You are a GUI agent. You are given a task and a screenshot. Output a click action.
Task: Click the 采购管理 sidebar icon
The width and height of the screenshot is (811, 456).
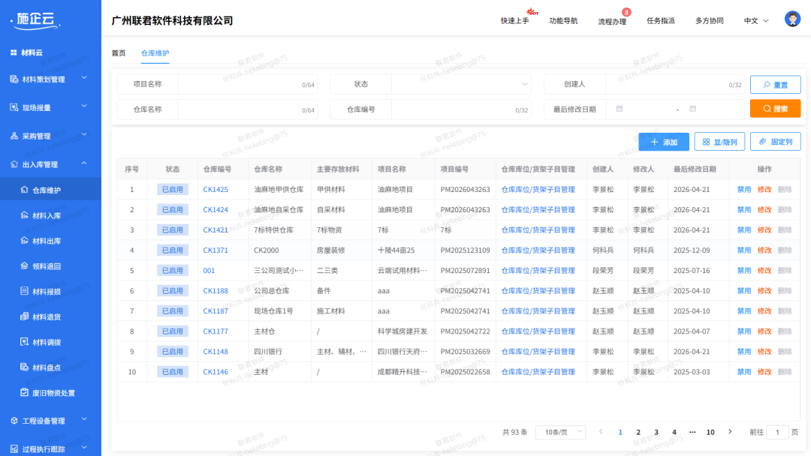coord(14,136)
